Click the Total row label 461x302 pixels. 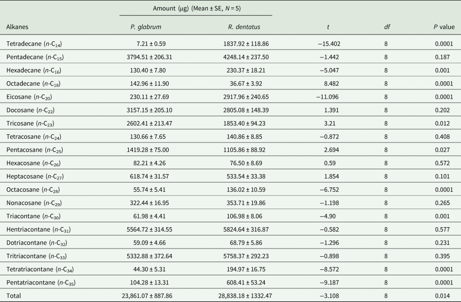point(14,295)
